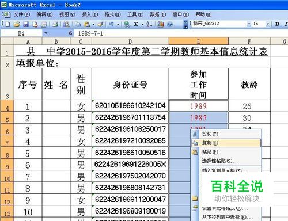Select column E header
This screenshot has width=288, height=221.
point(199,41)
